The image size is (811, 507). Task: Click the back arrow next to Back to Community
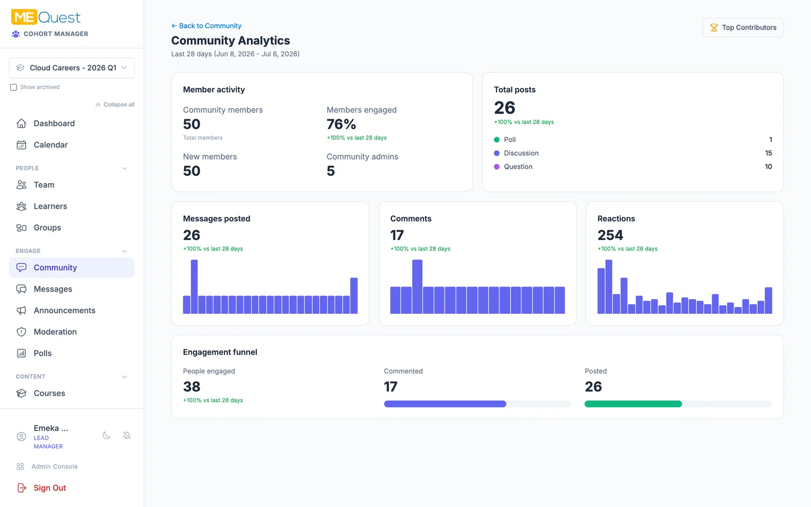pos(174,26)
